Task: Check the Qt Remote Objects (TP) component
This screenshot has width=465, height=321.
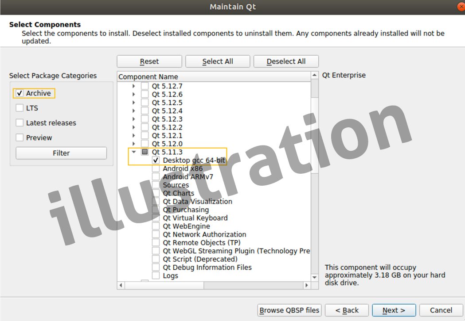Action: tap(156, 243)
